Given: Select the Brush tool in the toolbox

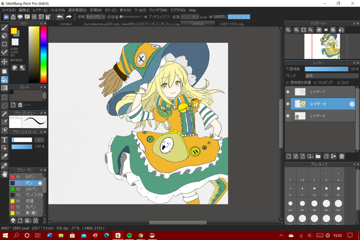Looking at the screenshot, I should click(4, 28).
